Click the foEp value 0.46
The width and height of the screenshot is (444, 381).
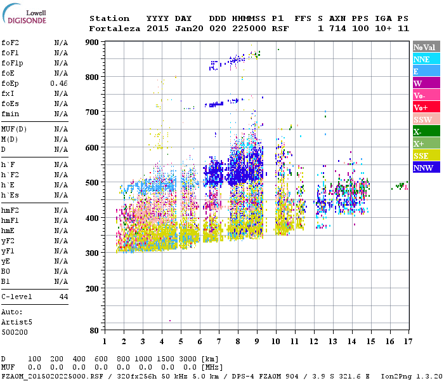point(59,83)
